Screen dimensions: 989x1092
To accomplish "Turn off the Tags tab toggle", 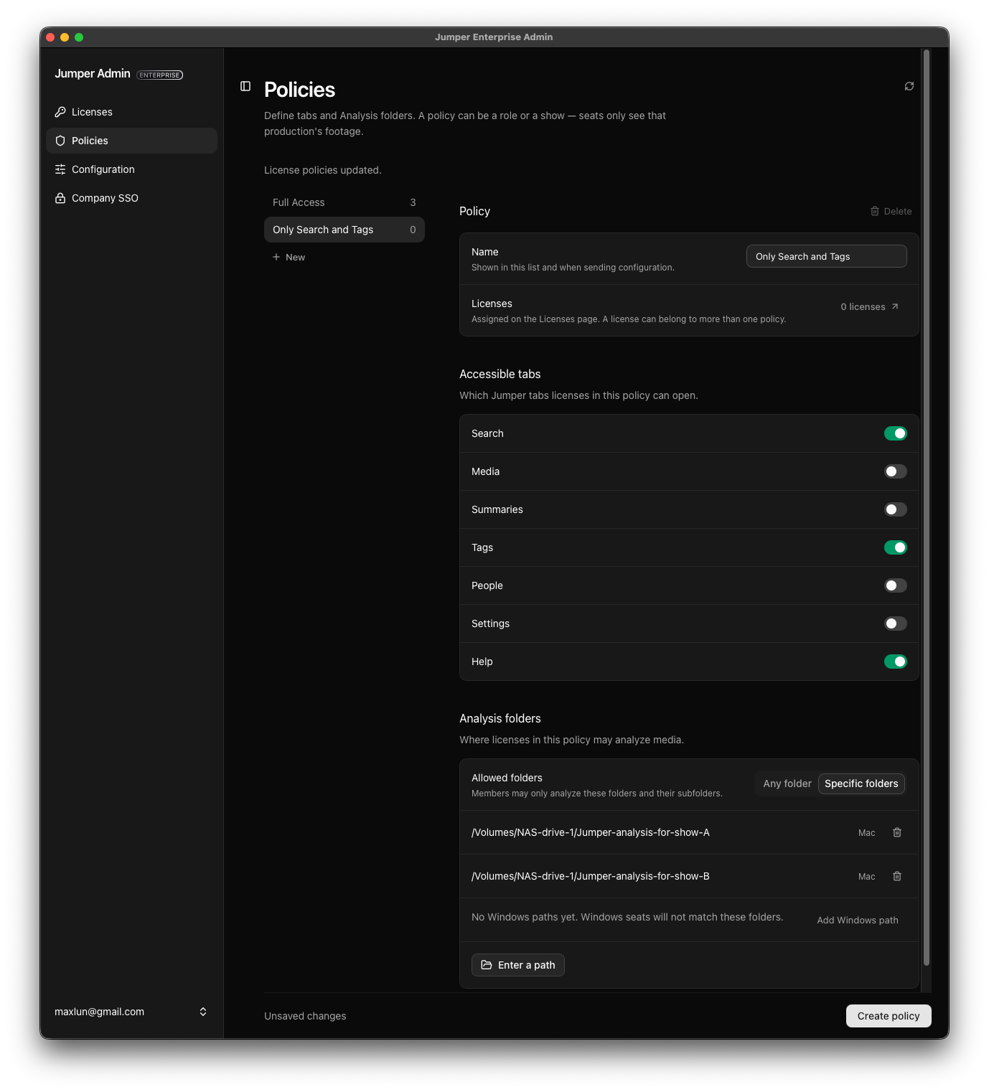I will pos(896,547).
